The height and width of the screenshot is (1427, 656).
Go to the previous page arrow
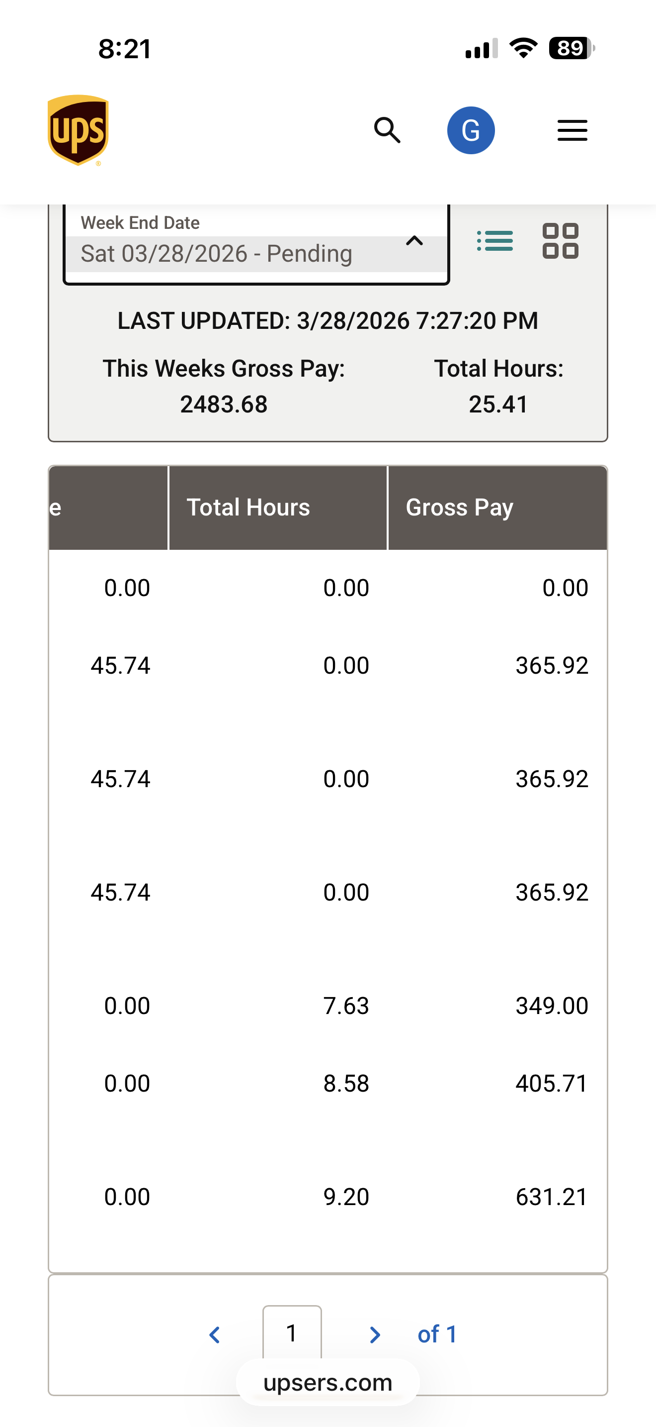[x=215, y=1335]
